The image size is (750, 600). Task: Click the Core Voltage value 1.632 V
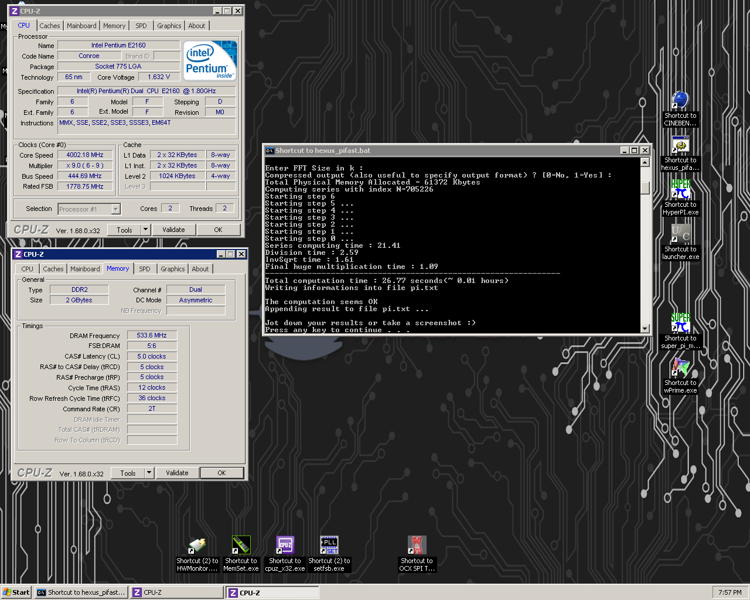pos(159,77)
